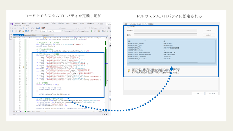Open the Any CPU platform dropdown
The height and width of the screenshot is (131, 233).
(54, 31)
